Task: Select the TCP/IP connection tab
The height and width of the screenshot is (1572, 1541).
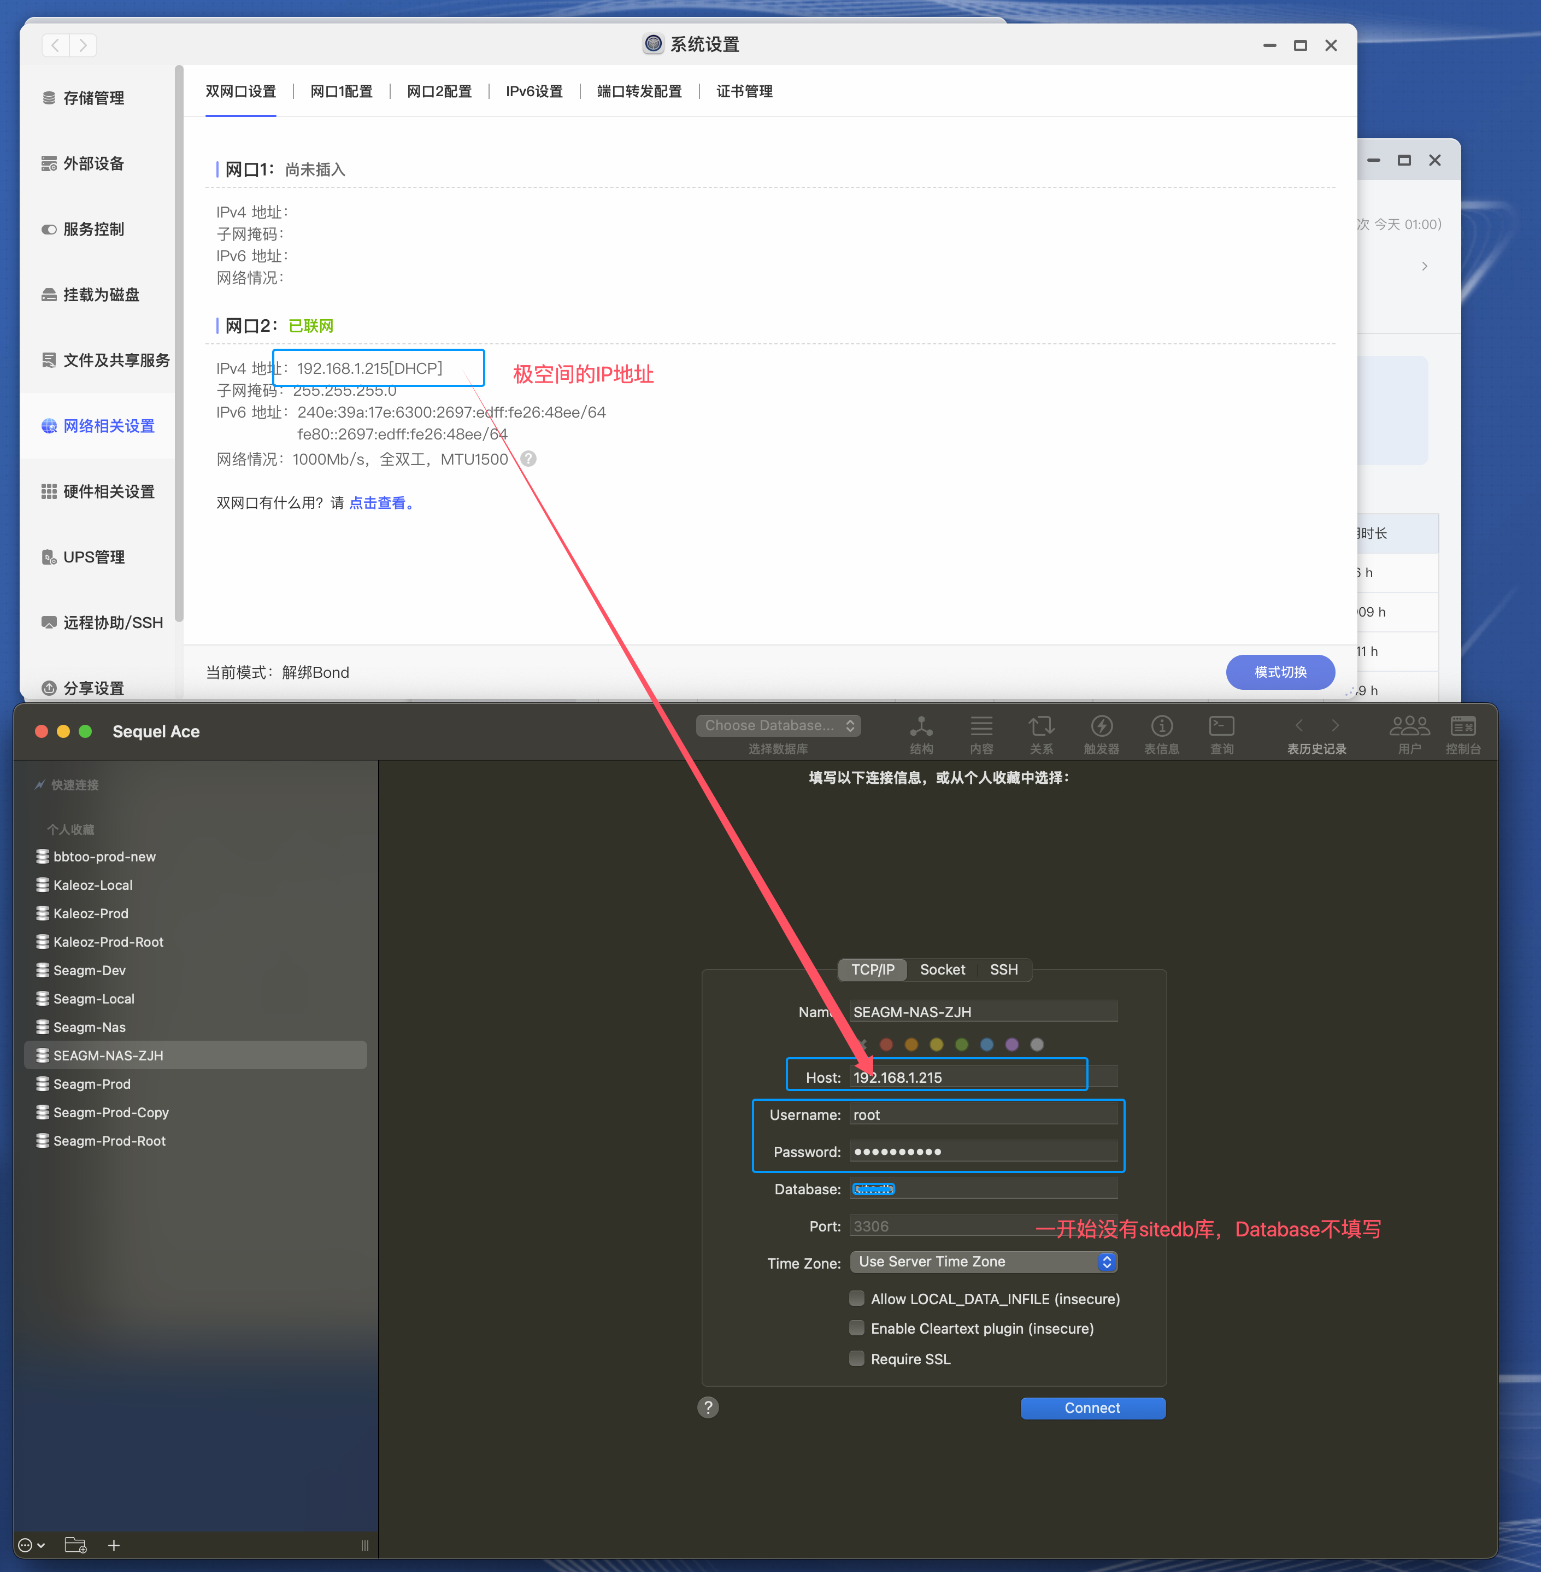Action: (x=873, y=969)
